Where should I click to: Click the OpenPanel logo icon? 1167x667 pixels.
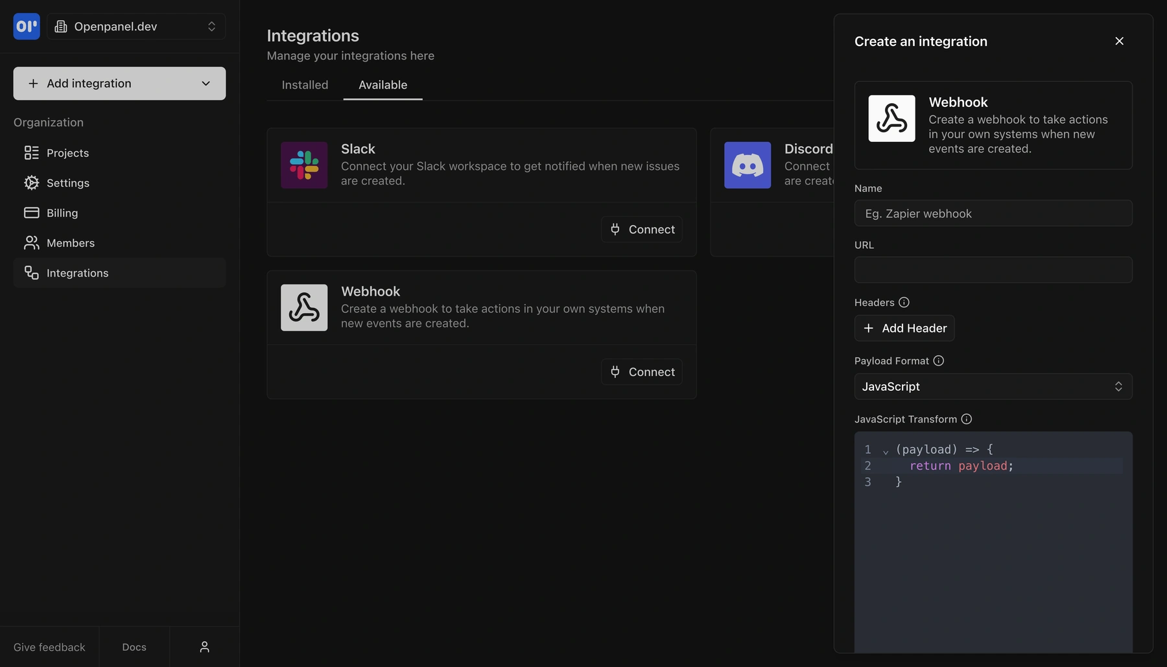point(26,26)
